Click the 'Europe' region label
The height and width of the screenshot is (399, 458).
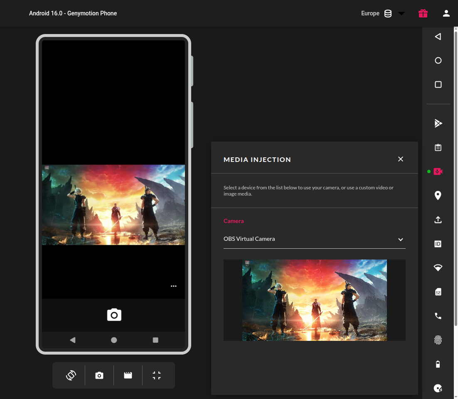pyautogui.click(x=370, y=13)
